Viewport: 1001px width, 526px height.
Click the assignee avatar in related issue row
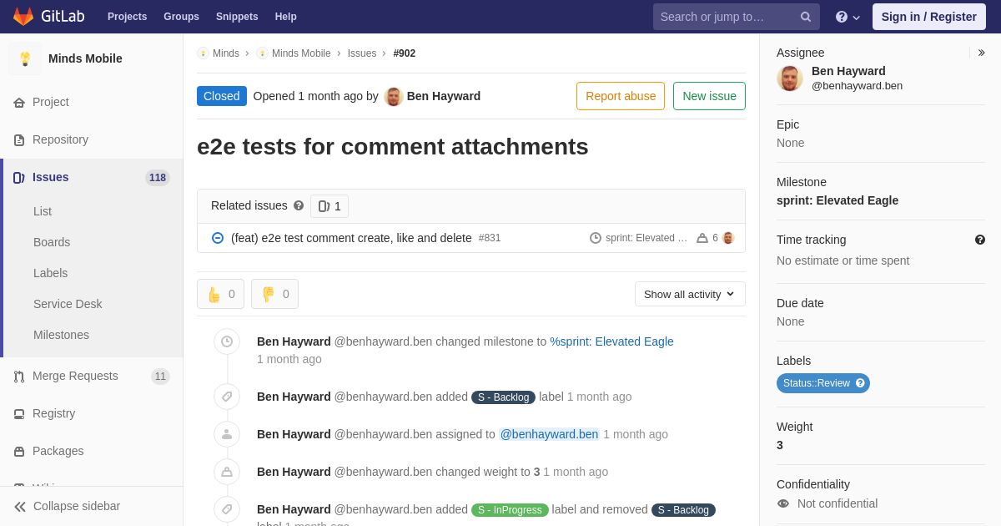click(727, 238)
